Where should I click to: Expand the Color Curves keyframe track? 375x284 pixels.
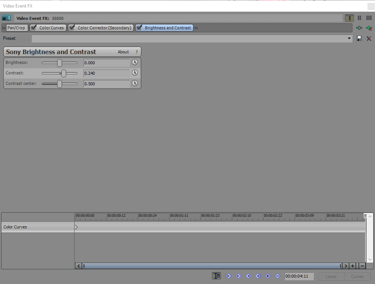click(77, 227)
